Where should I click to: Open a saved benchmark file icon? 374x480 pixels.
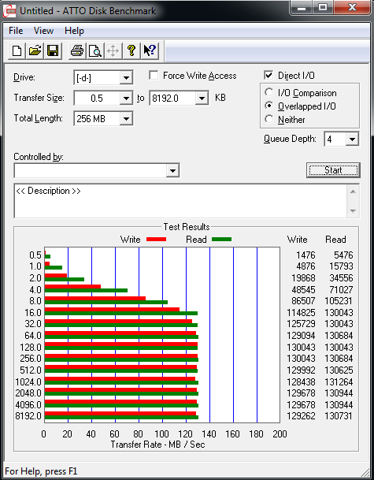pos(35,50)
